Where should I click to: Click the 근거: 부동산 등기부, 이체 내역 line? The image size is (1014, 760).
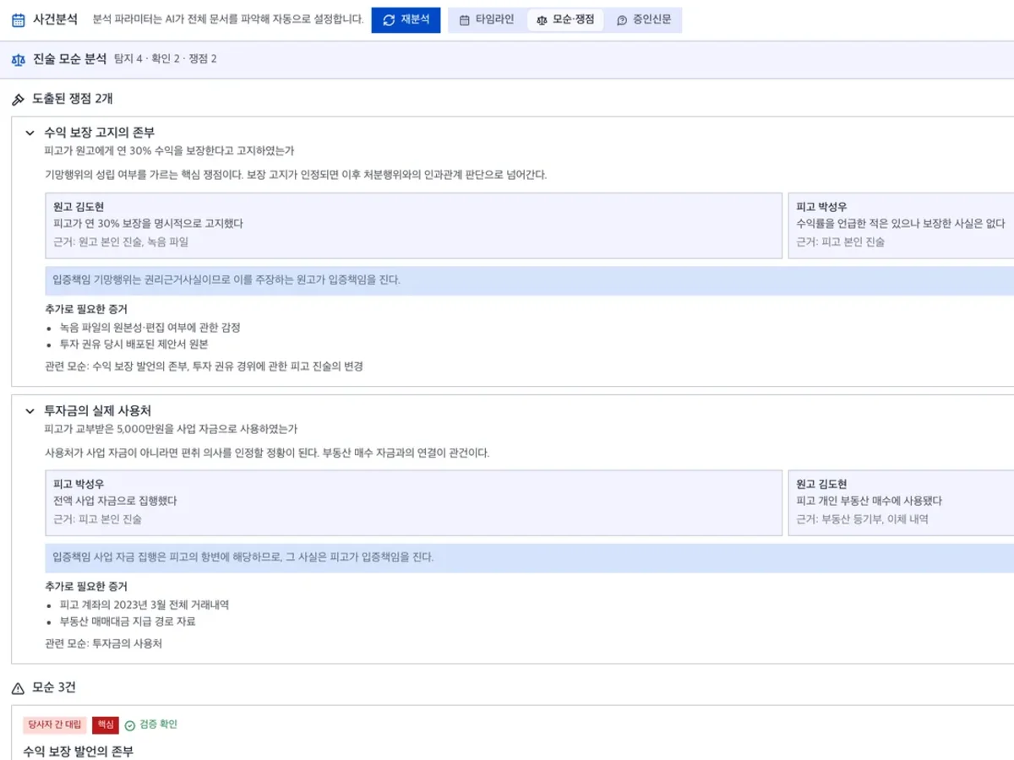pos(864,520)
